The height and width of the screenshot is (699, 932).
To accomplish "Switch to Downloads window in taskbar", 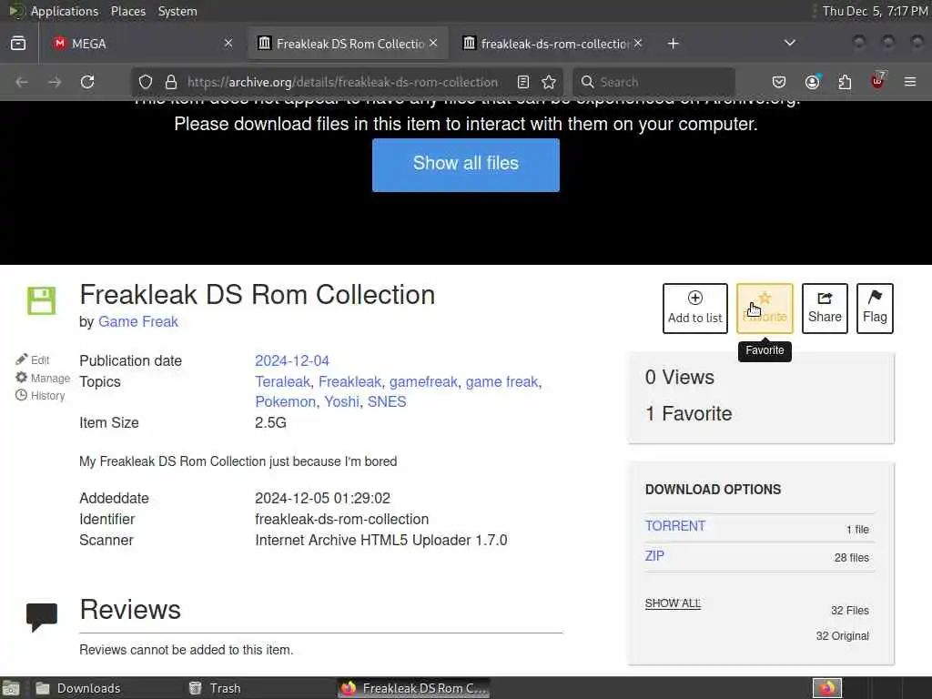I will 78,688.
